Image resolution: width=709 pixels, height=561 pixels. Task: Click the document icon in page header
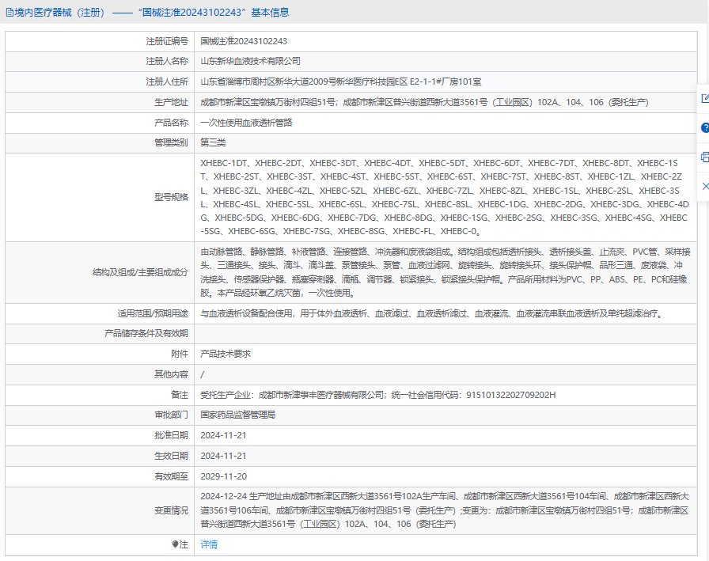tap(9, 13)
